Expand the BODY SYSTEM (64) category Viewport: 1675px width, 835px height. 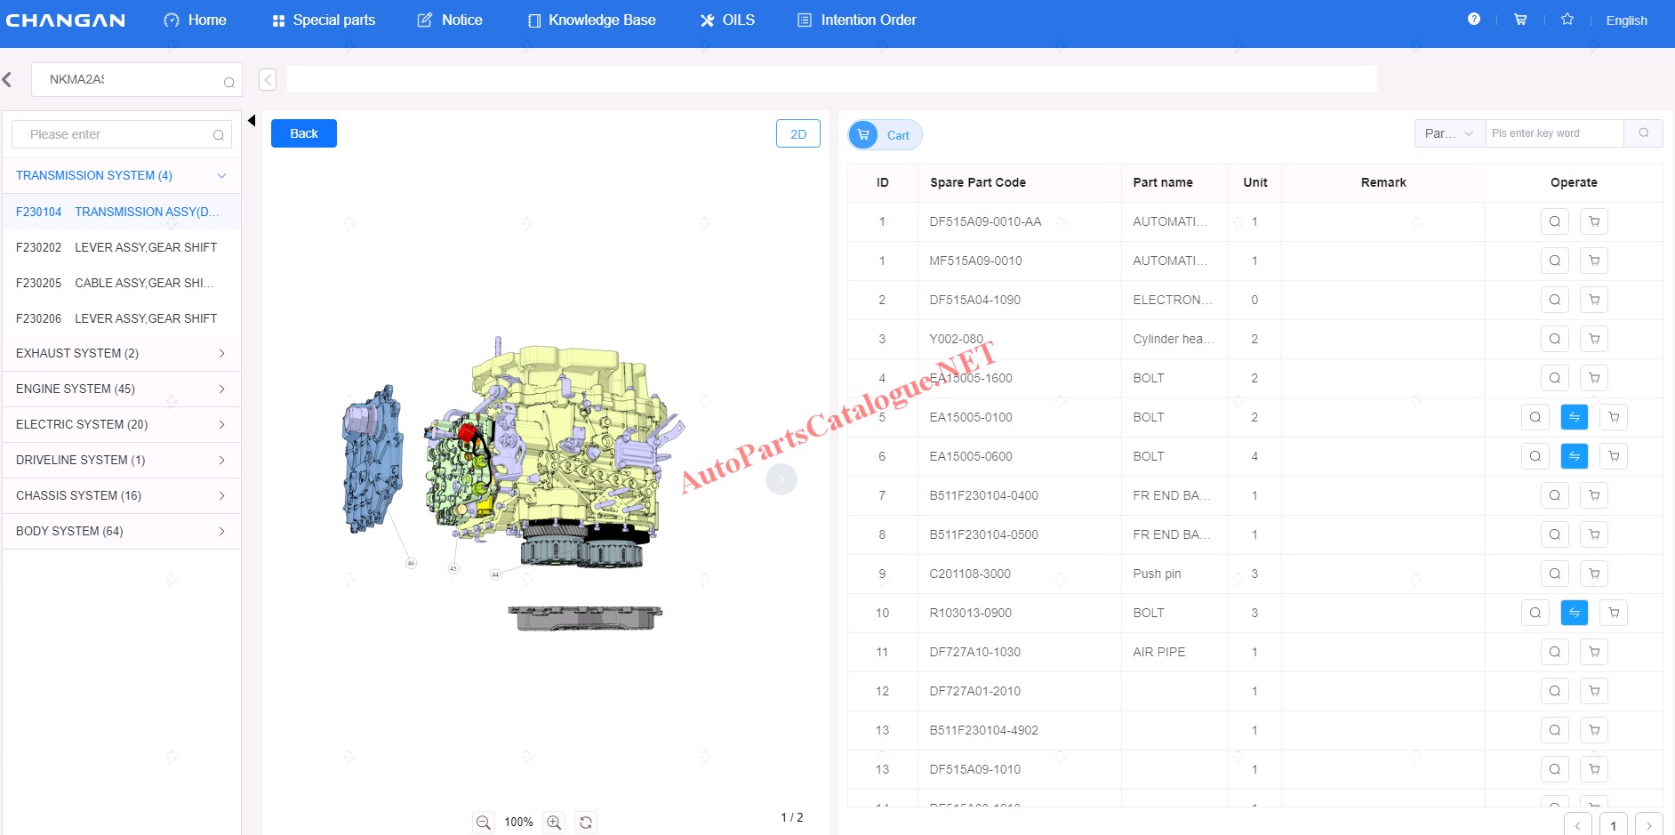coord(221,531)
